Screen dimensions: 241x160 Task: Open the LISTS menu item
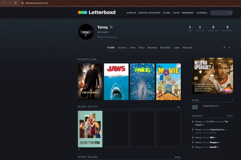tap(176, 13)
